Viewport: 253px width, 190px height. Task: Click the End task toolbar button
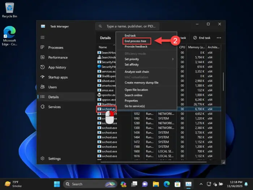click(x=202, y=38)
